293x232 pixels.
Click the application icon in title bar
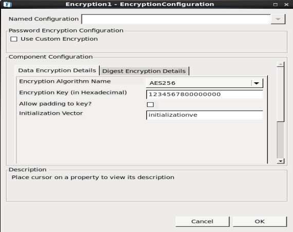(x=7, y=4)
